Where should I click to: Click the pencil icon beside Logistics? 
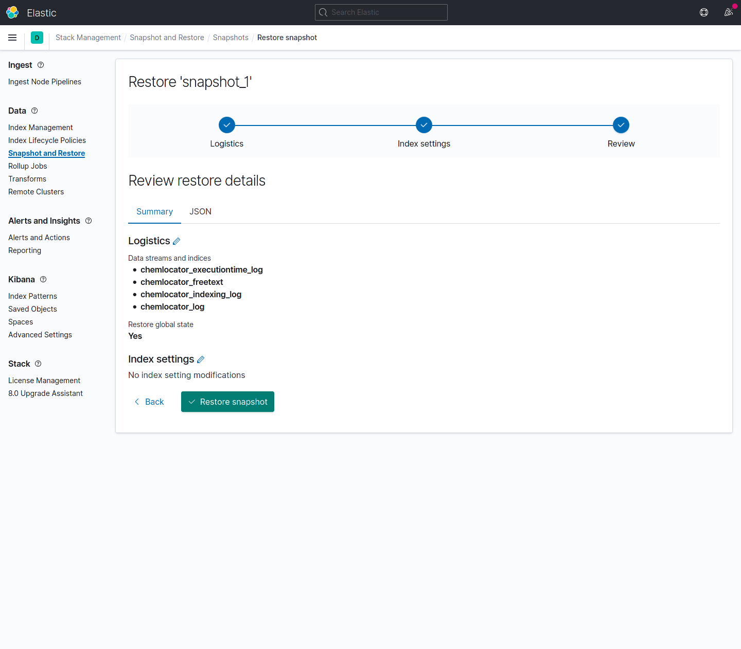[177, 241]
